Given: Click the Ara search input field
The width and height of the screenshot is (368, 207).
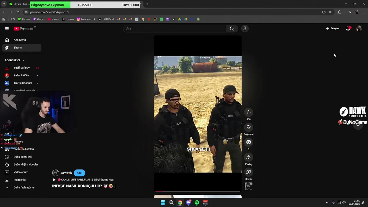Looking at the screenshot, I should (x=175, y=28).
